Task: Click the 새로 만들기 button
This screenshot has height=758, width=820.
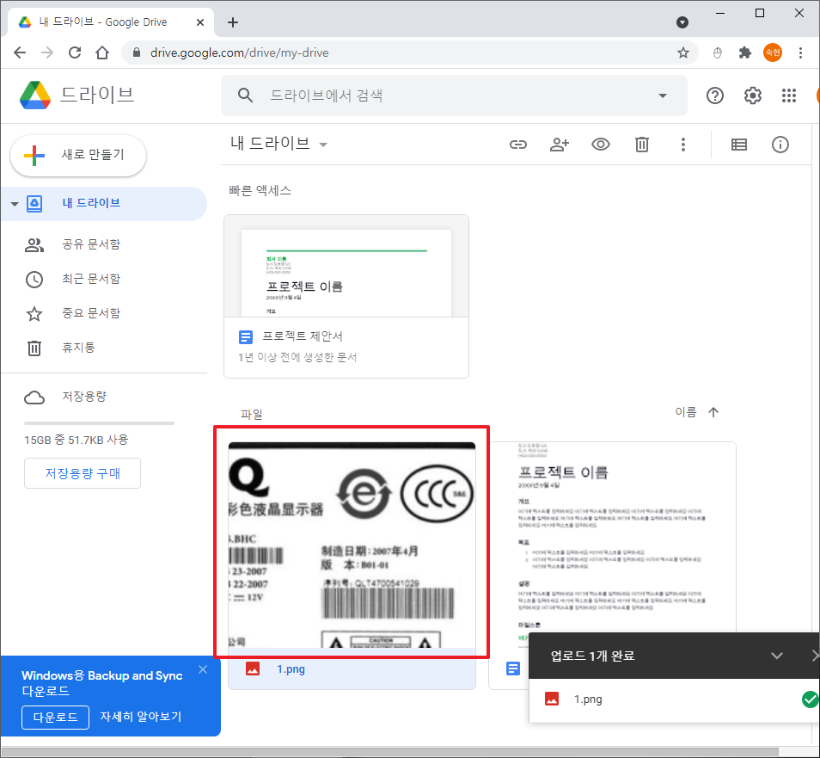Action: [x=78, y=156]
